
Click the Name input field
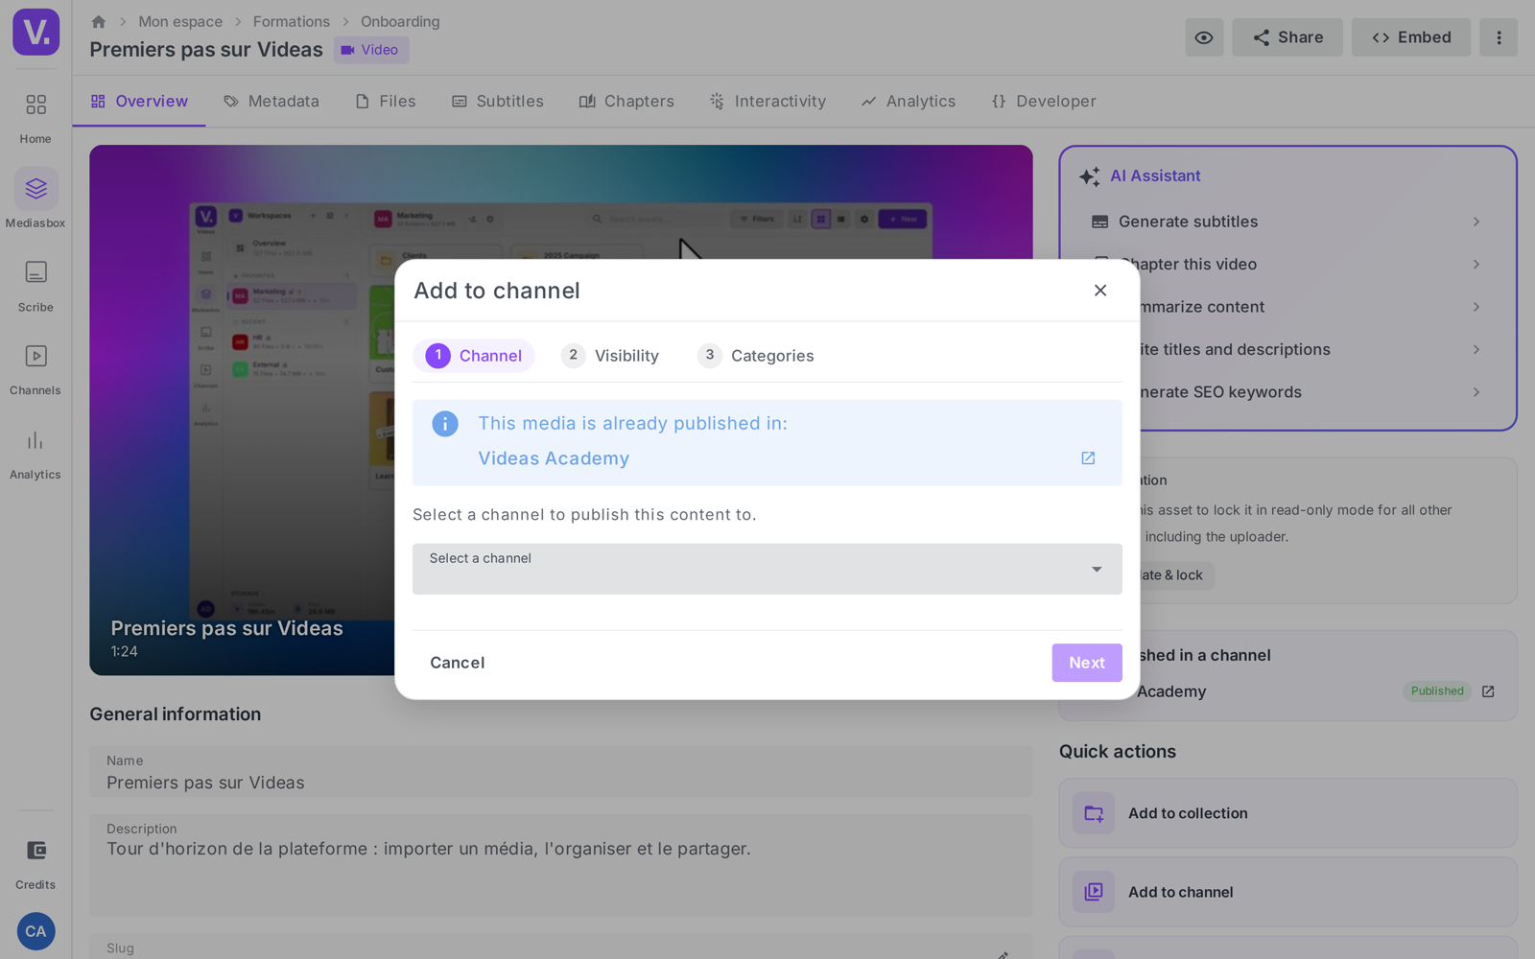tap(561, 772)
